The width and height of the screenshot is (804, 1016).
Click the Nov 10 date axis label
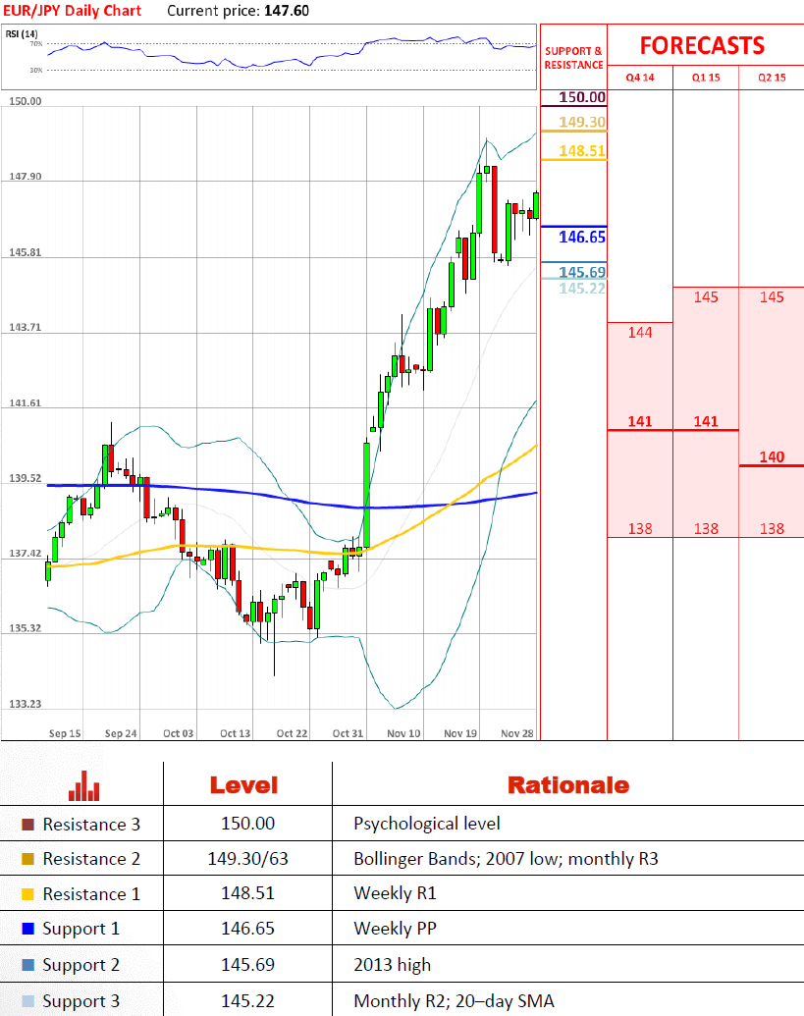[x=403, y=733]
